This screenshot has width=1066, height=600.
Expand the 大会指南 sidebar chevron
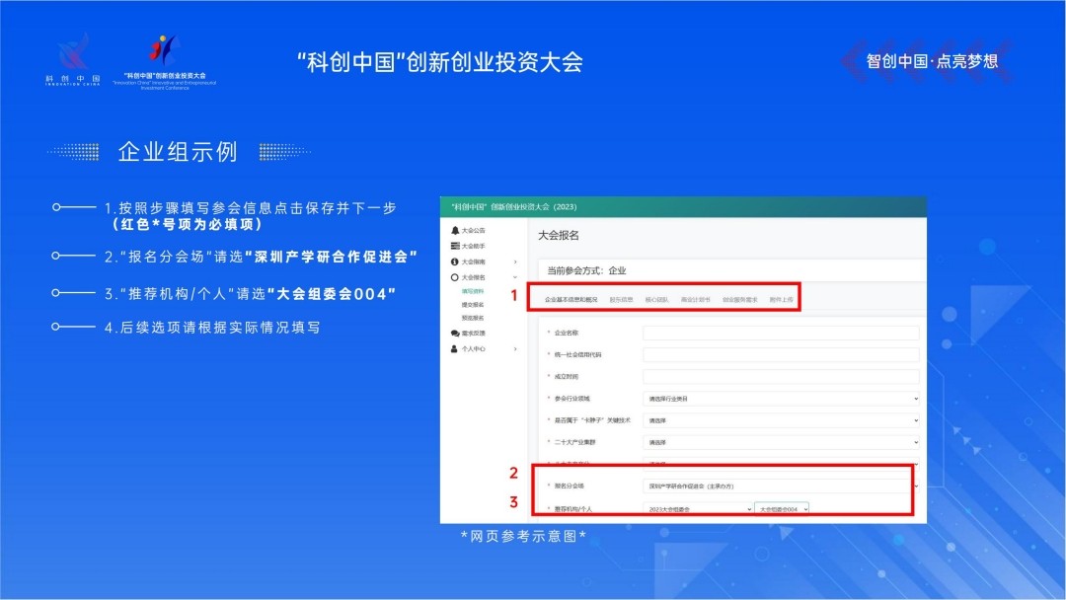pyautogui.click(x=515, y=262)
